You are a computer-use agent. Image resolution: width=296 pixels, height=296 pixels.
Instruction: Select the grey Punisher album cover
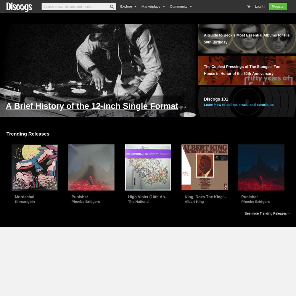[91, 168]
